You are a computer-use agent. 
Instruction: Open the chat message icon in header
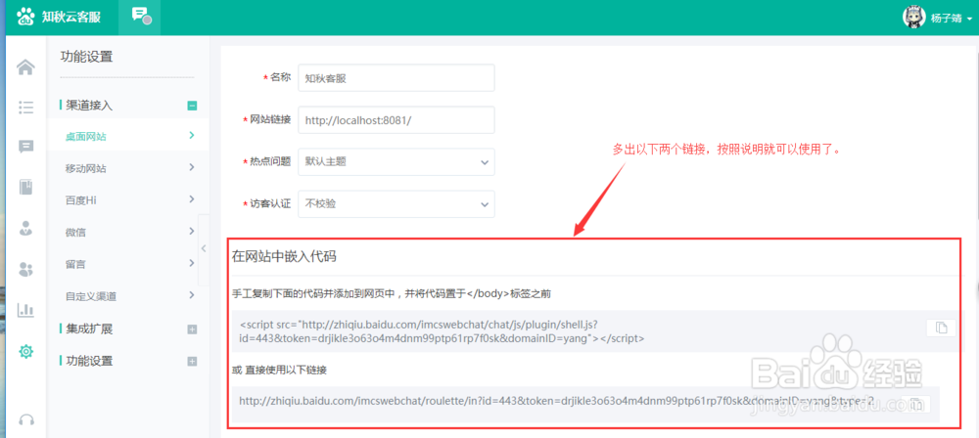[140, 16]
